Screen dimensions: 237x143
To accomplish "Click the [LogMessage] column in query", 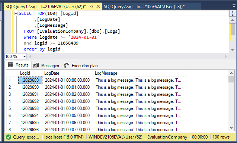I will pyautogui.click(x=52, y=25).
